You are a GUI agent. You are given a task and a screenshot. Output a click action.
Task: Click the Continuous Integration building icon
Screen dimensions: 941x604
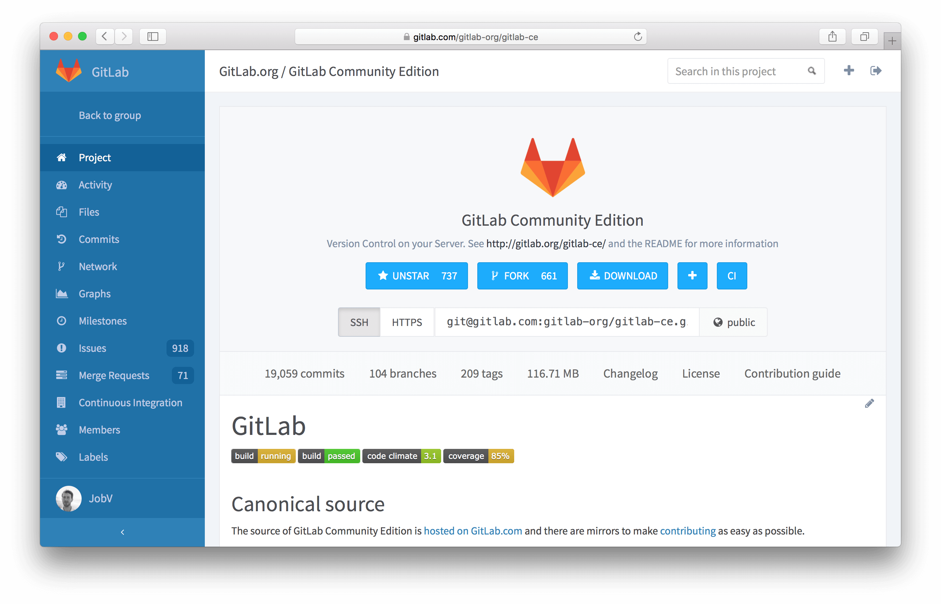point(62,403)
